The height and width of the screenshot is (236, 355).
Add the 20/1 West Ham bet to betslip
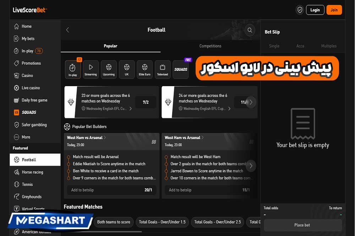111,190
